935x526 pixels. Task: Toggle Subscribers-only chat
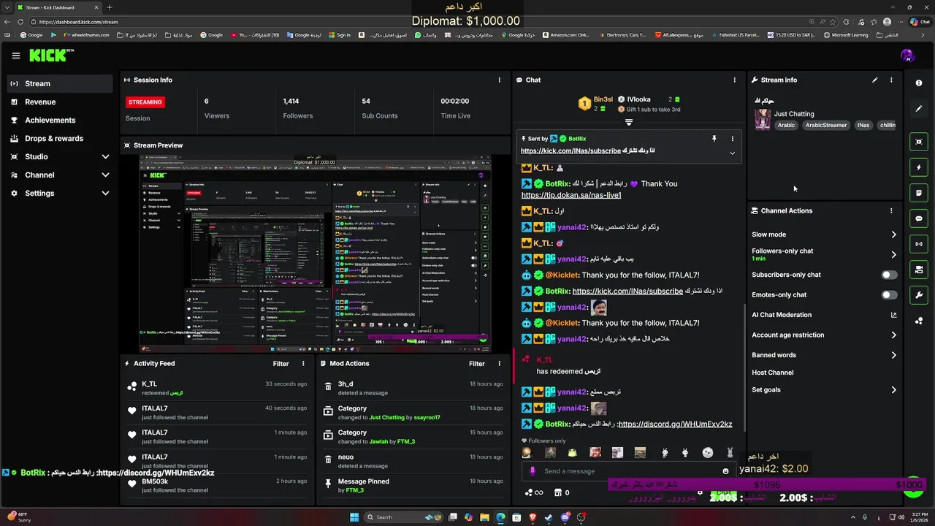pos(889,275)
